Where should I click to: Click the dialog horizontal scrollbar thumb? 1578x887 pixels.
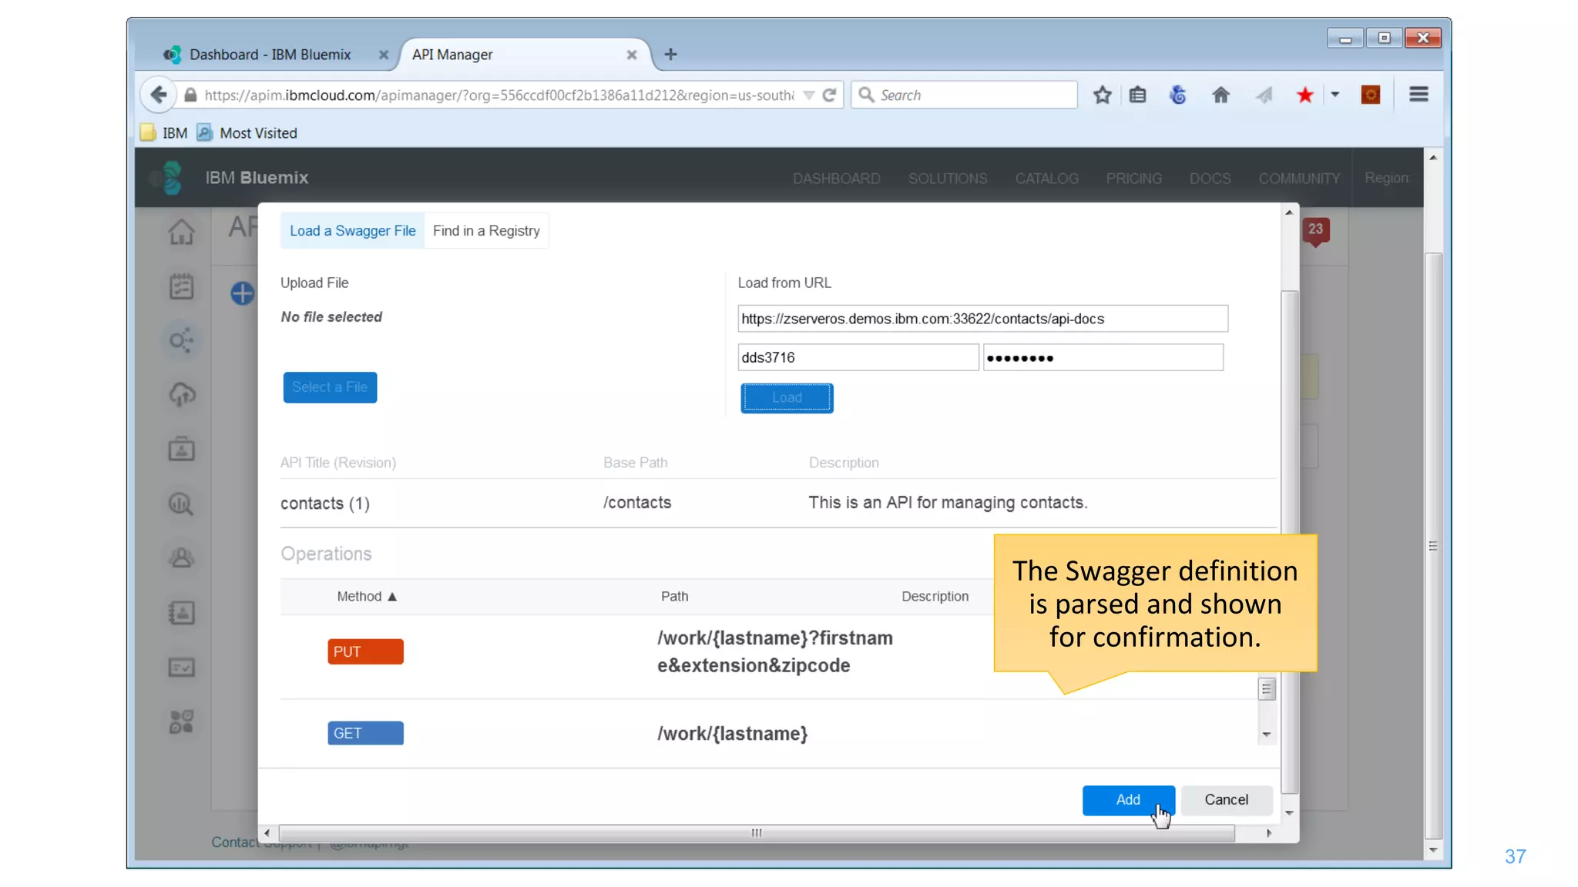[757, 833]
